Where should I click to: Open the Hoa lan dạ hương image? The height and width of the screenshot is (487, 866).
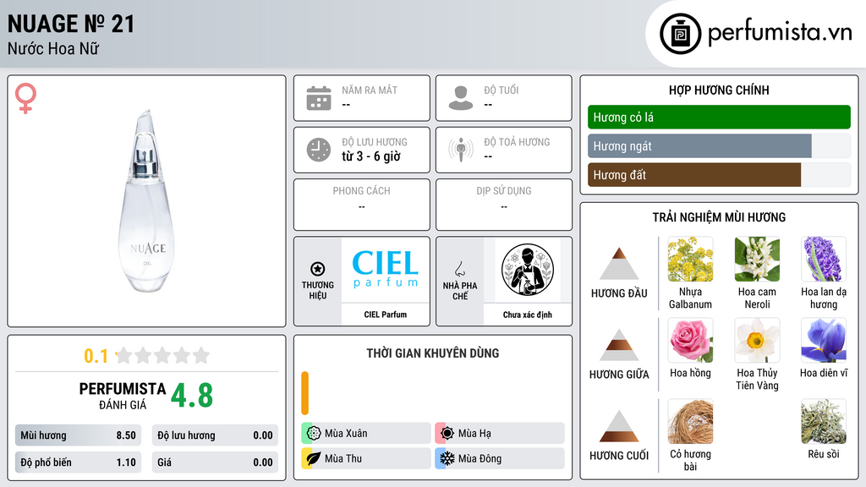[824, 260]
